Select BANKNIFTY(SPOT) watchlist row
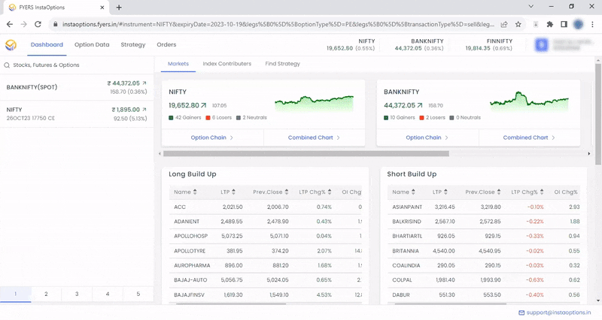Image resolution: width=602 pixels, height=320 pixels. tap(77, 87)
